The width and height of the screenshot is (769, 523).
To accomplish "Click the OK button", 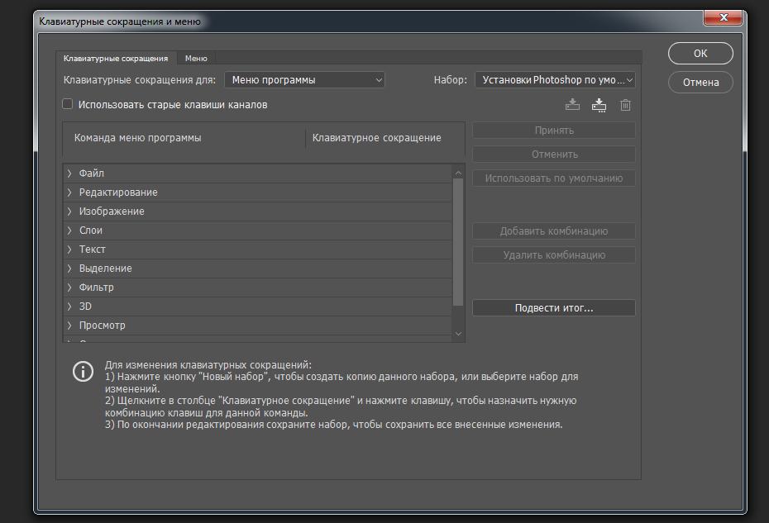I will [700, 53].
